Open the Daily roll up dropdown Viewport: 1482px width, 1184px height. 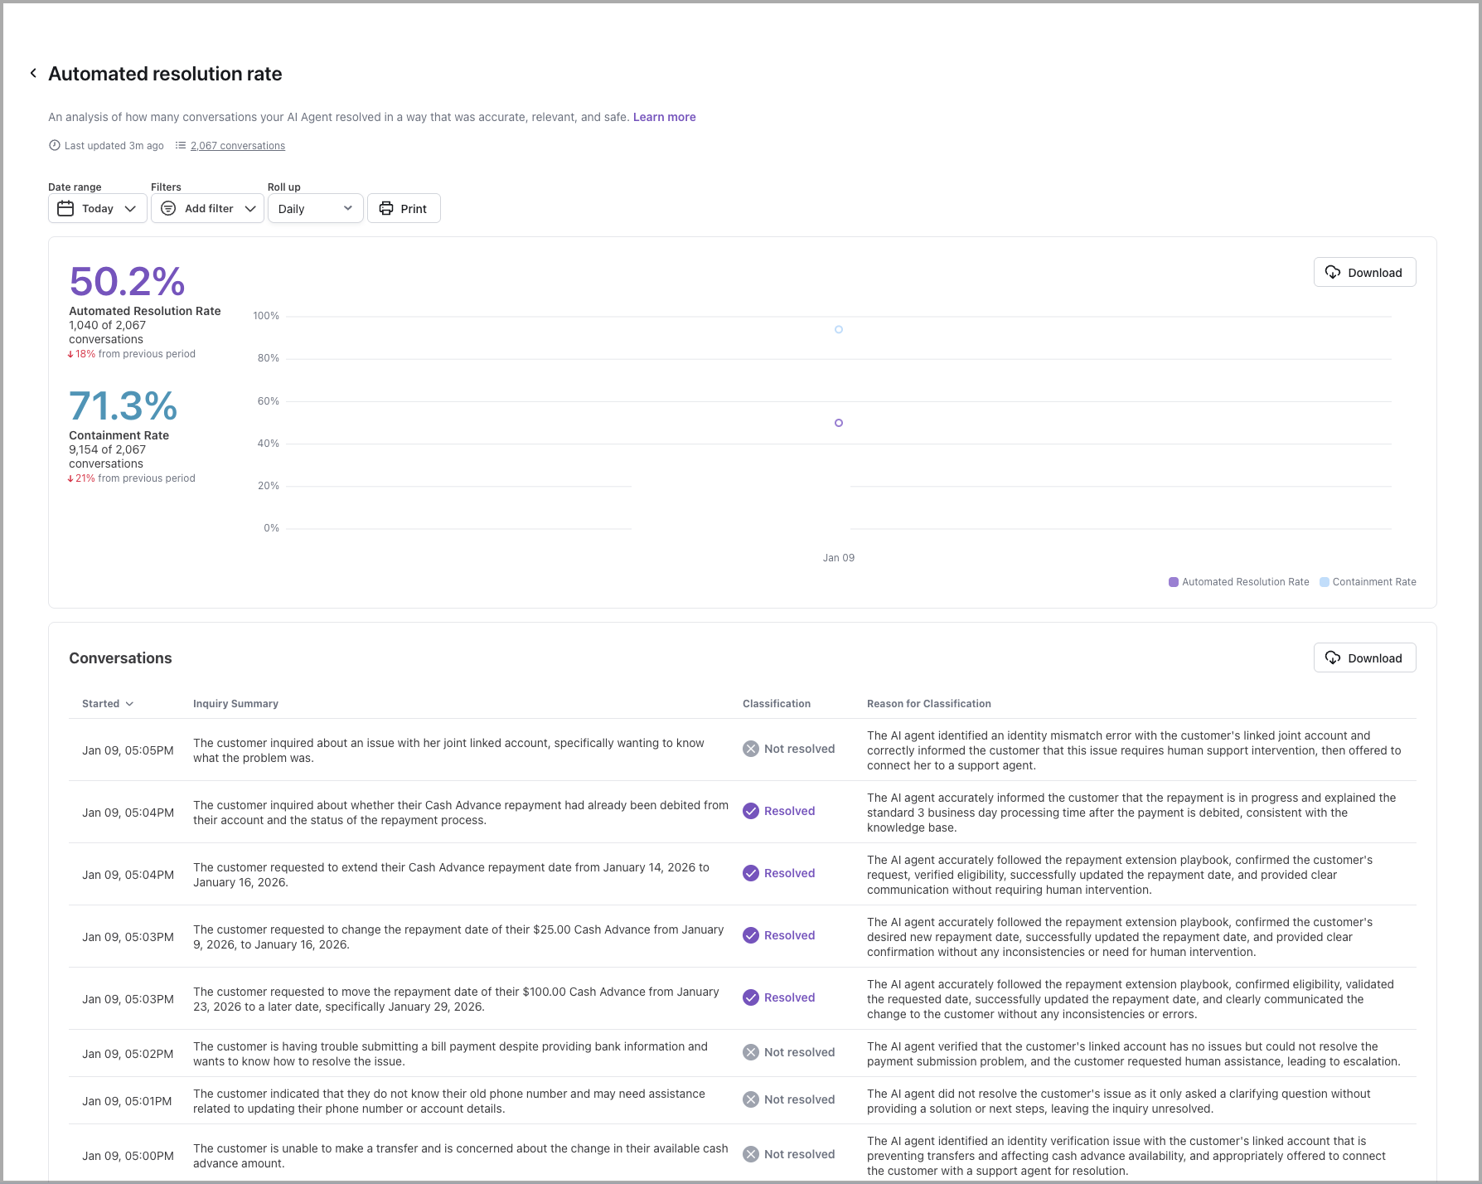tap(315, 209)
